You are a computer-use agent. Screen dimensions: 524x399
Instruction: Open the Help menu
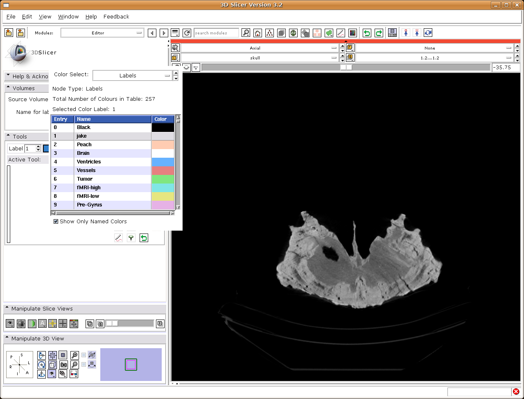[91, 17]
